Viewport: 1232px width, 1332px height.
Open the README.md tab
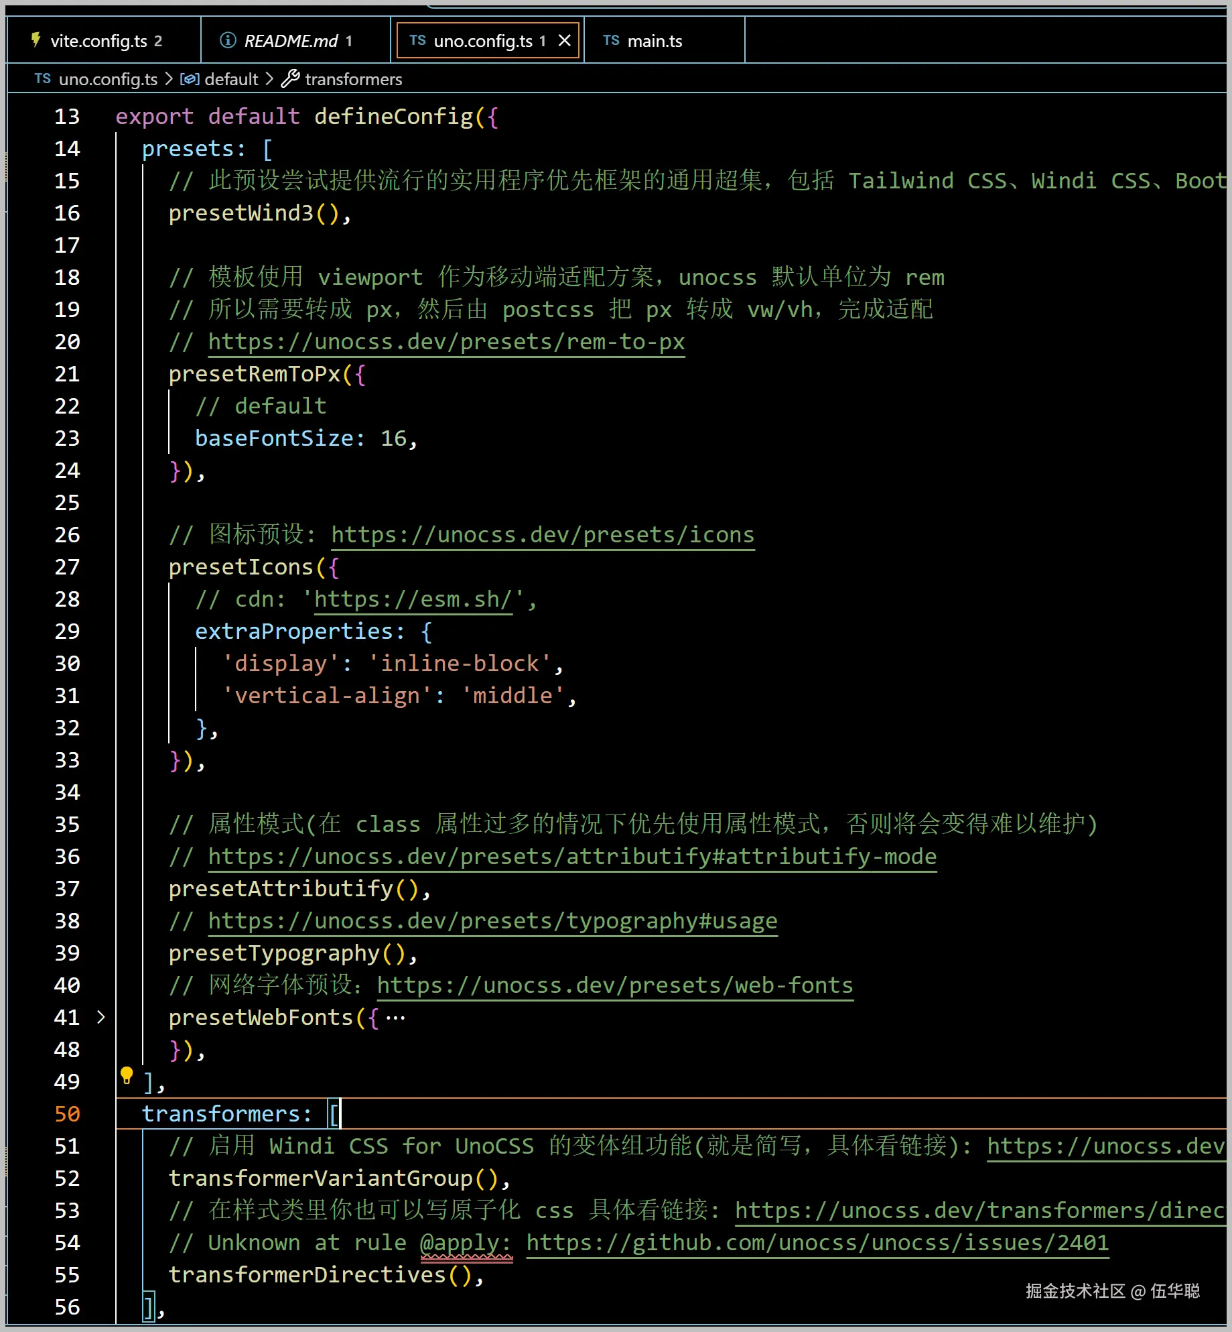(295, 41)
